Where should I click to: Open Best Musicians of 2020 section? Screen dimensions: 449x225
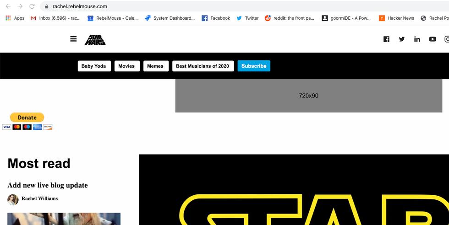point(203,66)
